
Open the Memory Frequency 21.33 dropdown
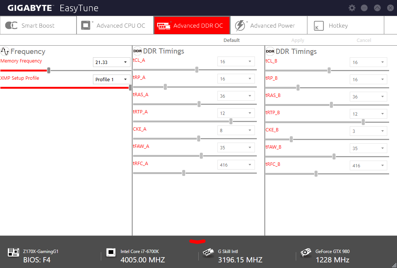point(111,62)
